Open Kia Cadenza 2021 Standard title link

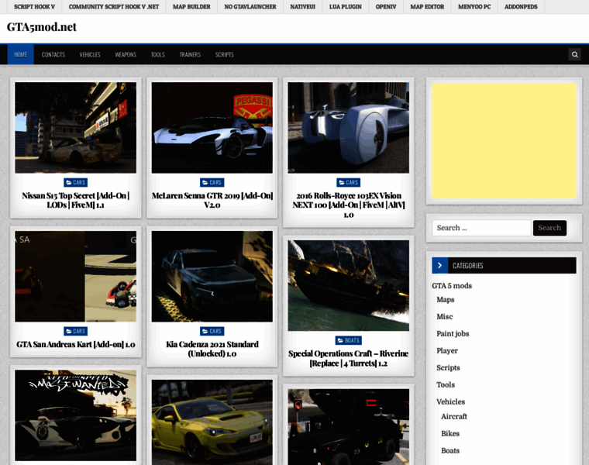pos(212,349)
